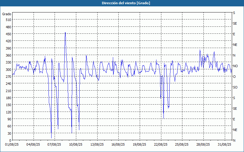Click the 360 value on left axis
This screenshot has width=244, height=152.
[x=9, y=55]
